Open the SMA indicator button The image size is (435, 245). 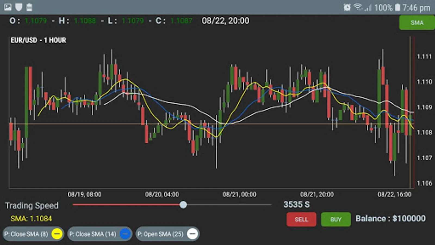click(x=417, y=23)
